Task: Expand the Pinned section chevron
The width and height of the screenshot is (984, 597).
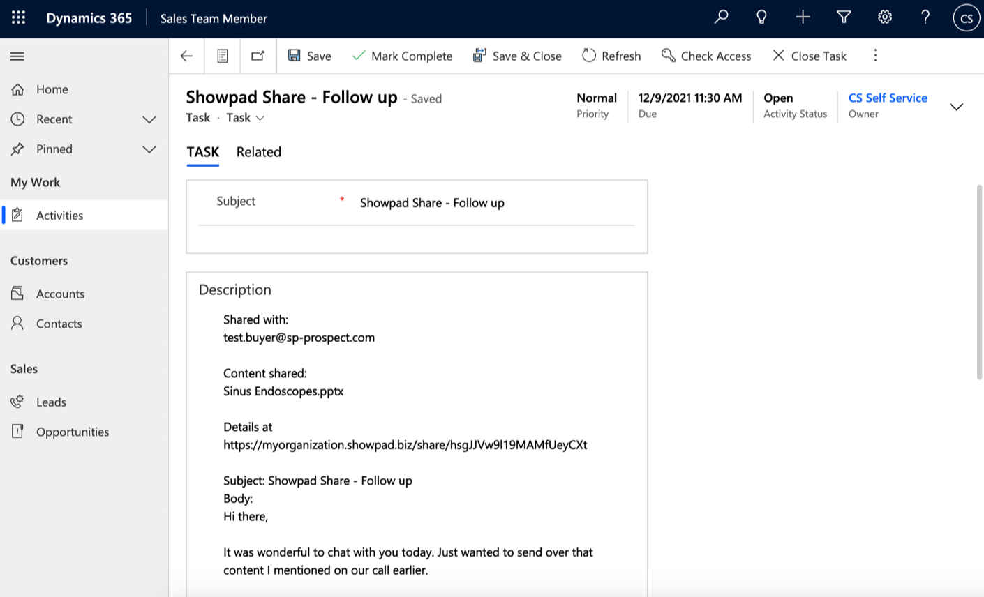Action: point(149,149)
